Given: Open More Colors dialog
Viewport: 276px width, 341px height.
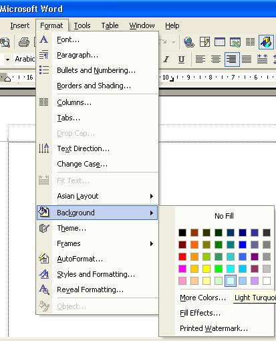Looking at the screenshot, I should click(203, 298).
